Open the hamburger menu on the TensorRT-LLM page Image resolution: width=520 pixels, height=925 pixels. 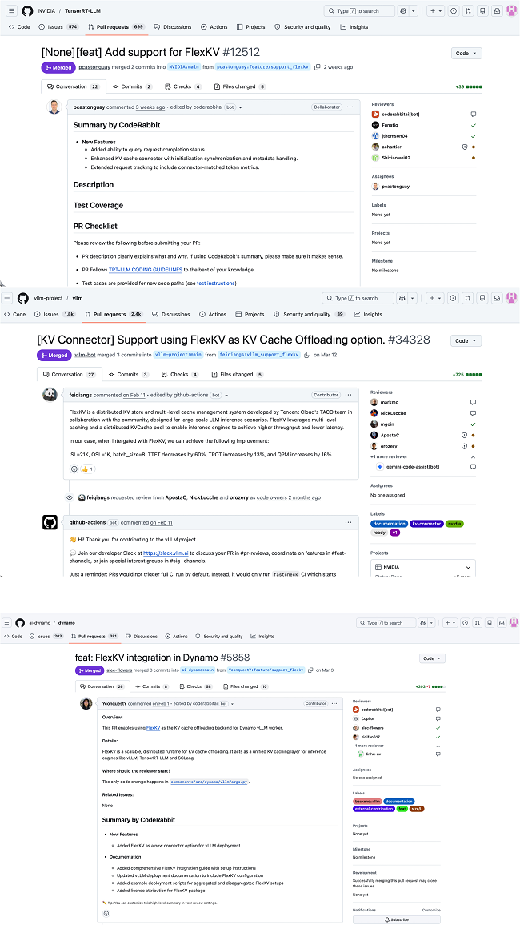click(x=12, y=10)
